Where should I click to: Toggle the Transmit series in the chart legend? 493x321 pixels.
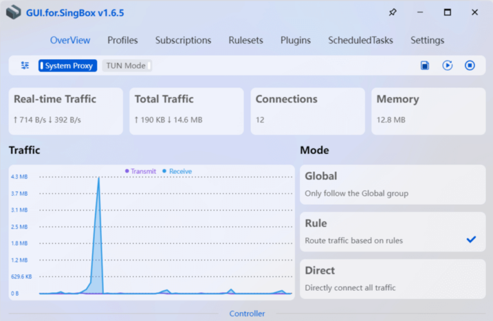(x=140, y=171)
